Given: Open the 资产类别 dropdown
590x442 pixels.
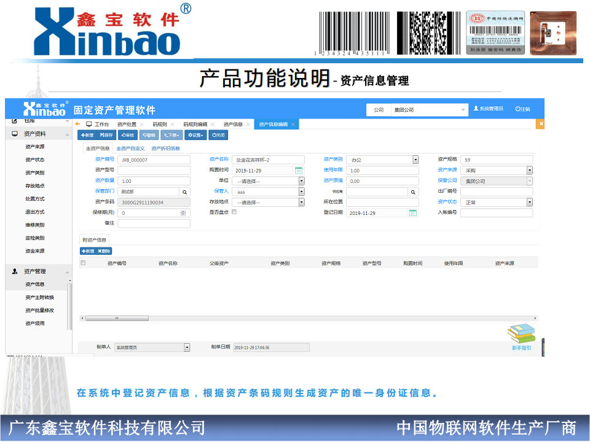Looking at the screenshot, I should [415, 160].
